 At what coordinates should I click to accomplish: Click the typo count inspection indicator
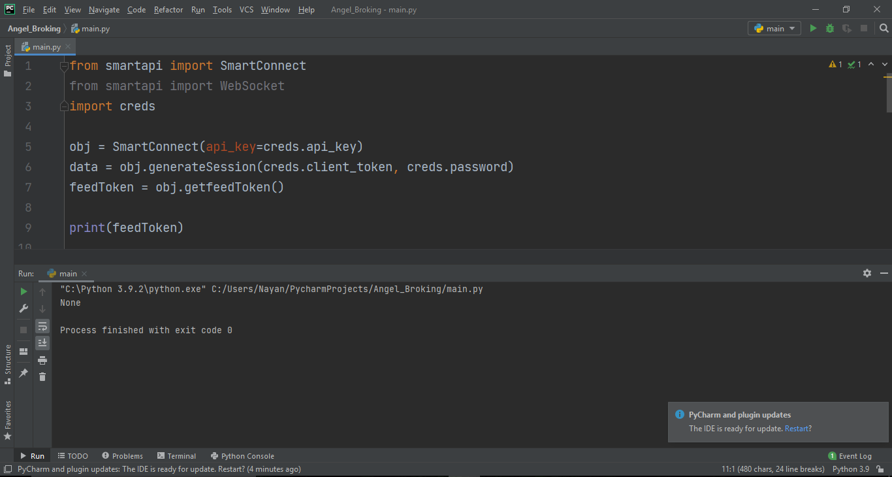pyautogui.click(x=855, y=65)
